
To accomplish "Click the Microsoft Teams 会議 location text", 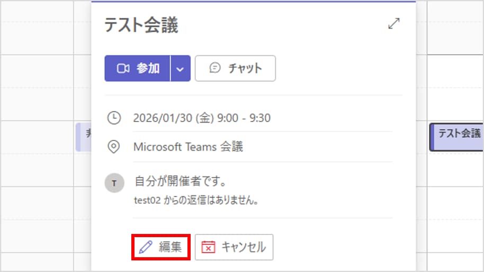I will pyautogui.click(x=188, y=147).
